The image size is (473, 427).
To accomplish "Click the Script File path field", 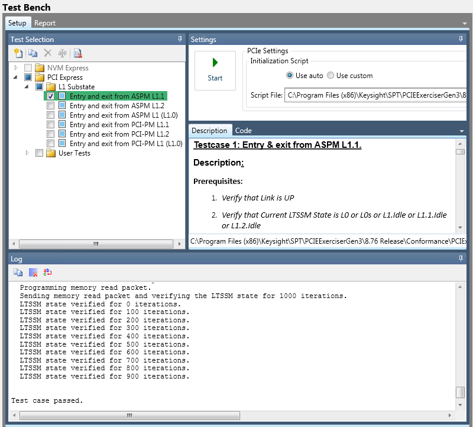I will 374,95.
